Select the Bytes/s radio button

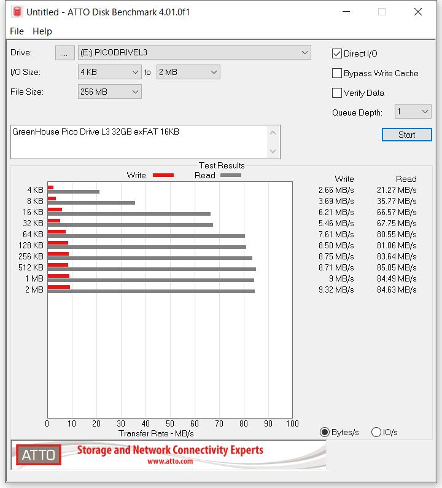click(325, 432)
